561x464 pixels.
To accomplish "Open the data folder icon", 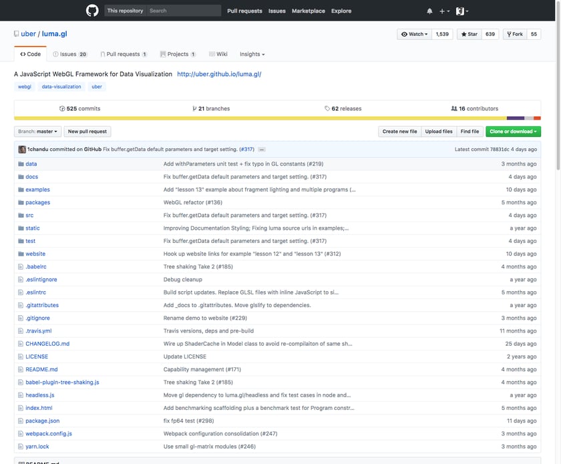I will (x=21, y=164).
